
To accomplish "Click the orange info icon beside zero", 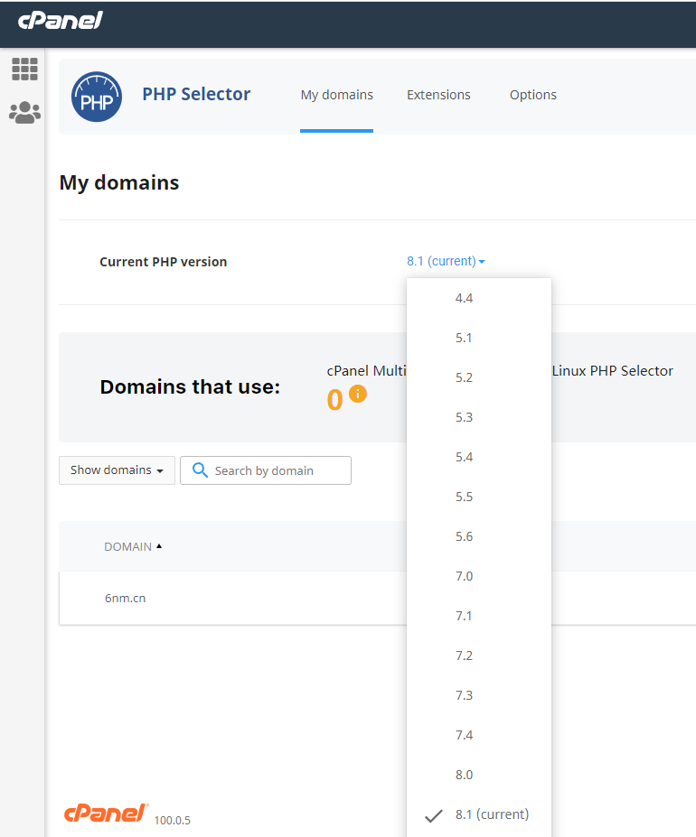I will coord(358,394).
